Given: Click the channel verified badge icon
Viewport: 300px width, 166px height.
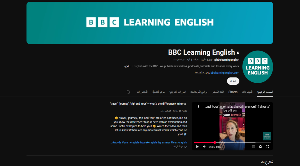Looking at the screenshot, I should 238,53.
